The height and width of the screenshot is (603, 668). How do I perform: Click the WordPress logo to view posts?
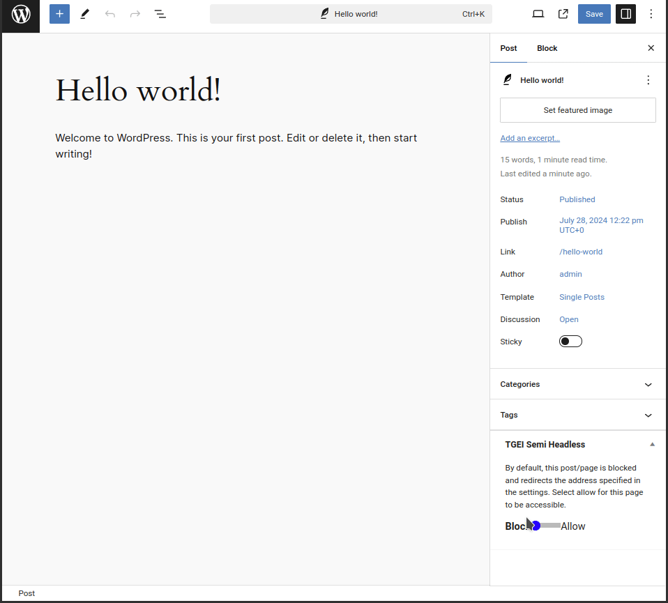tap(21, 15)
